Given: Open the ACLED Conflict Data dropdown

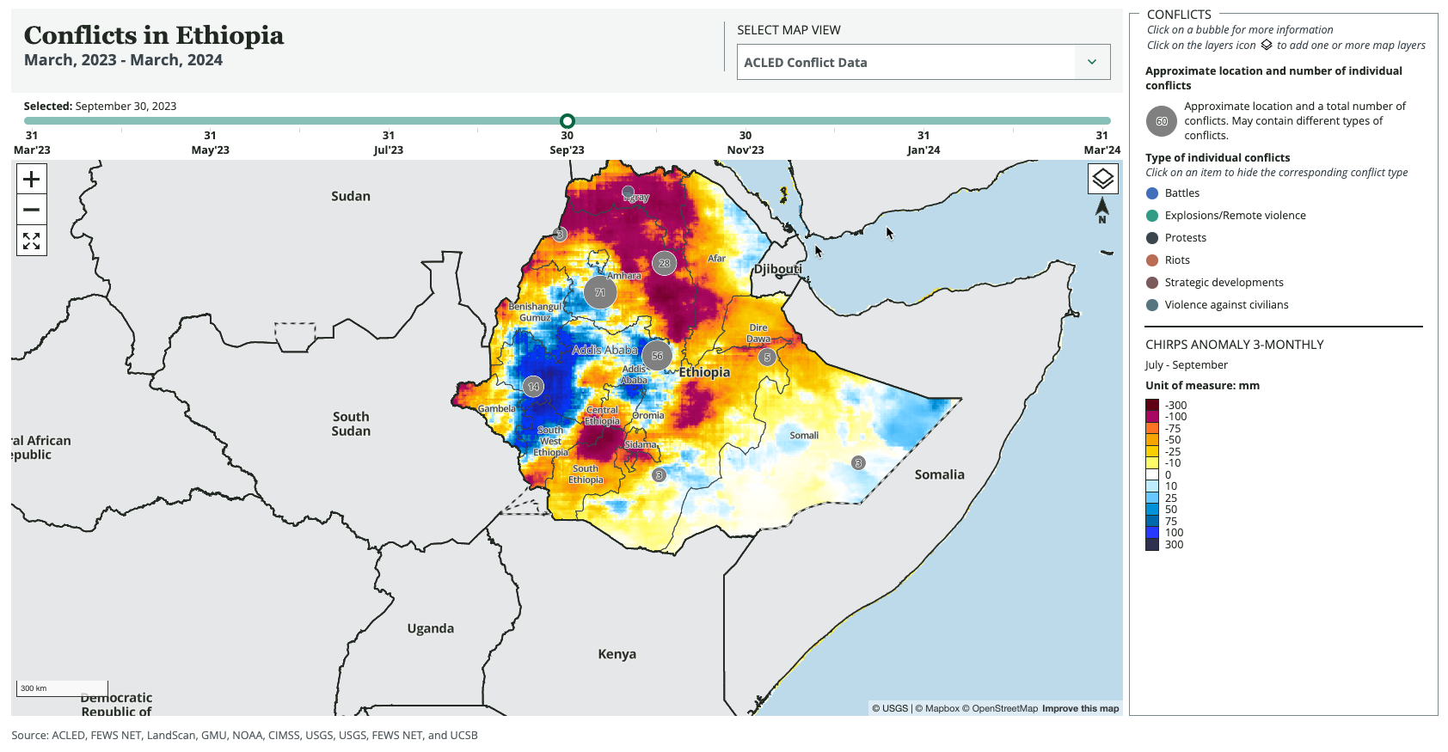Looking at the screenshot, I should pos(905,63).
